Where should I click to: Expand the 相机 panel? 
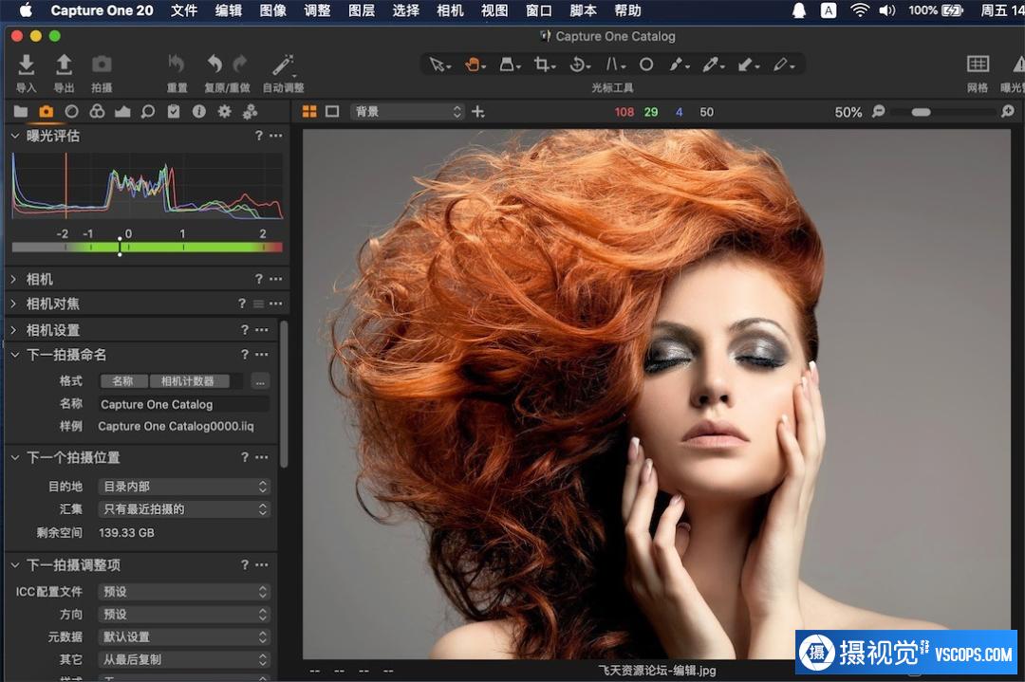pos(13,279)
